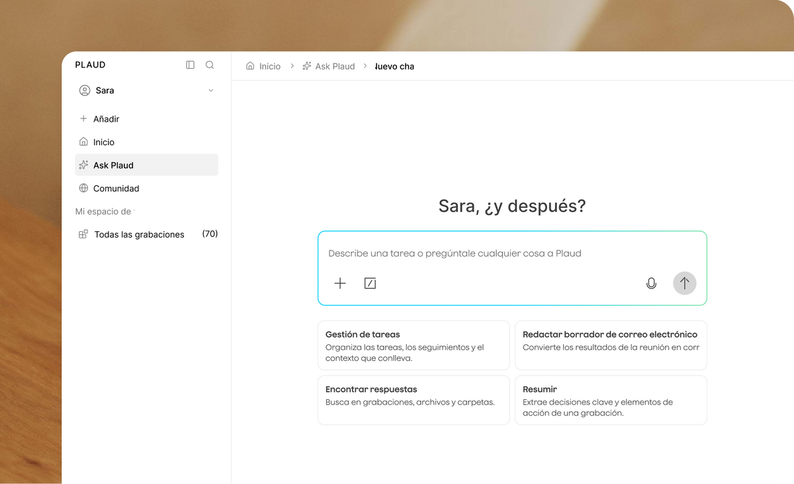Click the (70) recordings count
Screen dimensions: 794x484
(x=210, y=234)
